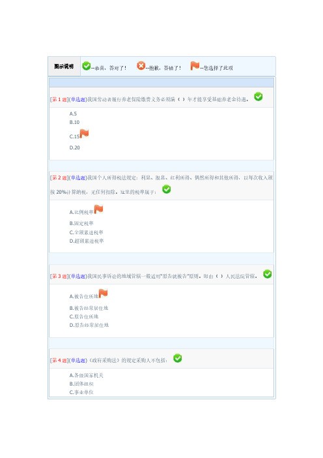This screenshot has height=458, width=323.
Task: Click the 单选题 label in question 3
Action: (78, 276)
